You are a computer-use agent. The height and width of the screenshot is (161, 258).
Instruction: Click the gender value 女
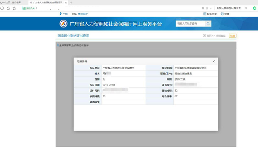coord(104,79)
